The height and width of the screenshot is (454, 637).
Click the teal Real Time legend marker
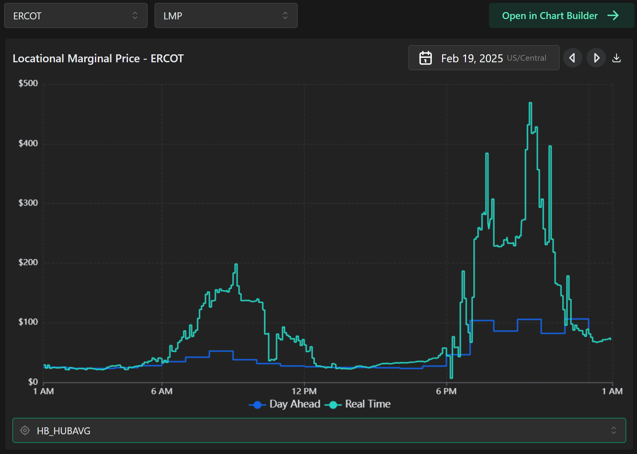point(333,405)
